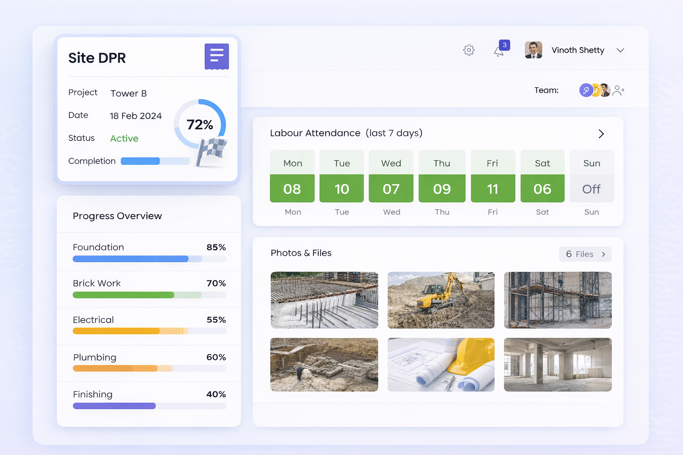This screenshot has width=683, height=455.
Task: Select Tuesday's attendance tile showing 10
Action: [341, 176]
